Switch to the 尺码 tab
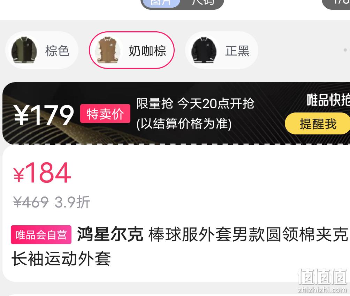Screen dimensions: 350x296 click(203, 3)
